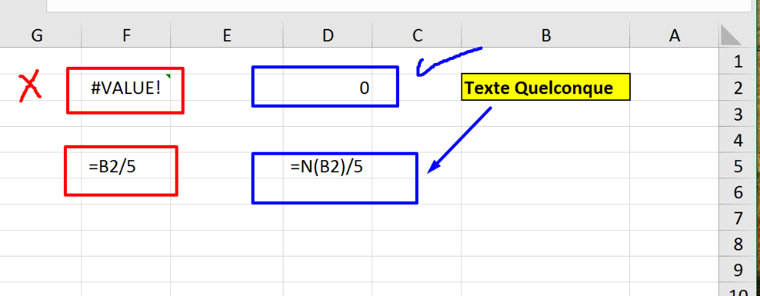Select row 2 header
760x296 pixels.
[x=738, y=87]
